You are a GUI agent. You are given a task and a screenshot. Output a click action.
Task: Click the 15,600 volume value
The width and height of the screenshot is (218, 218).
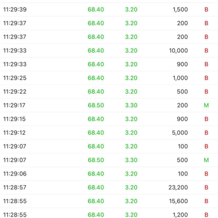tap(178, 201)
